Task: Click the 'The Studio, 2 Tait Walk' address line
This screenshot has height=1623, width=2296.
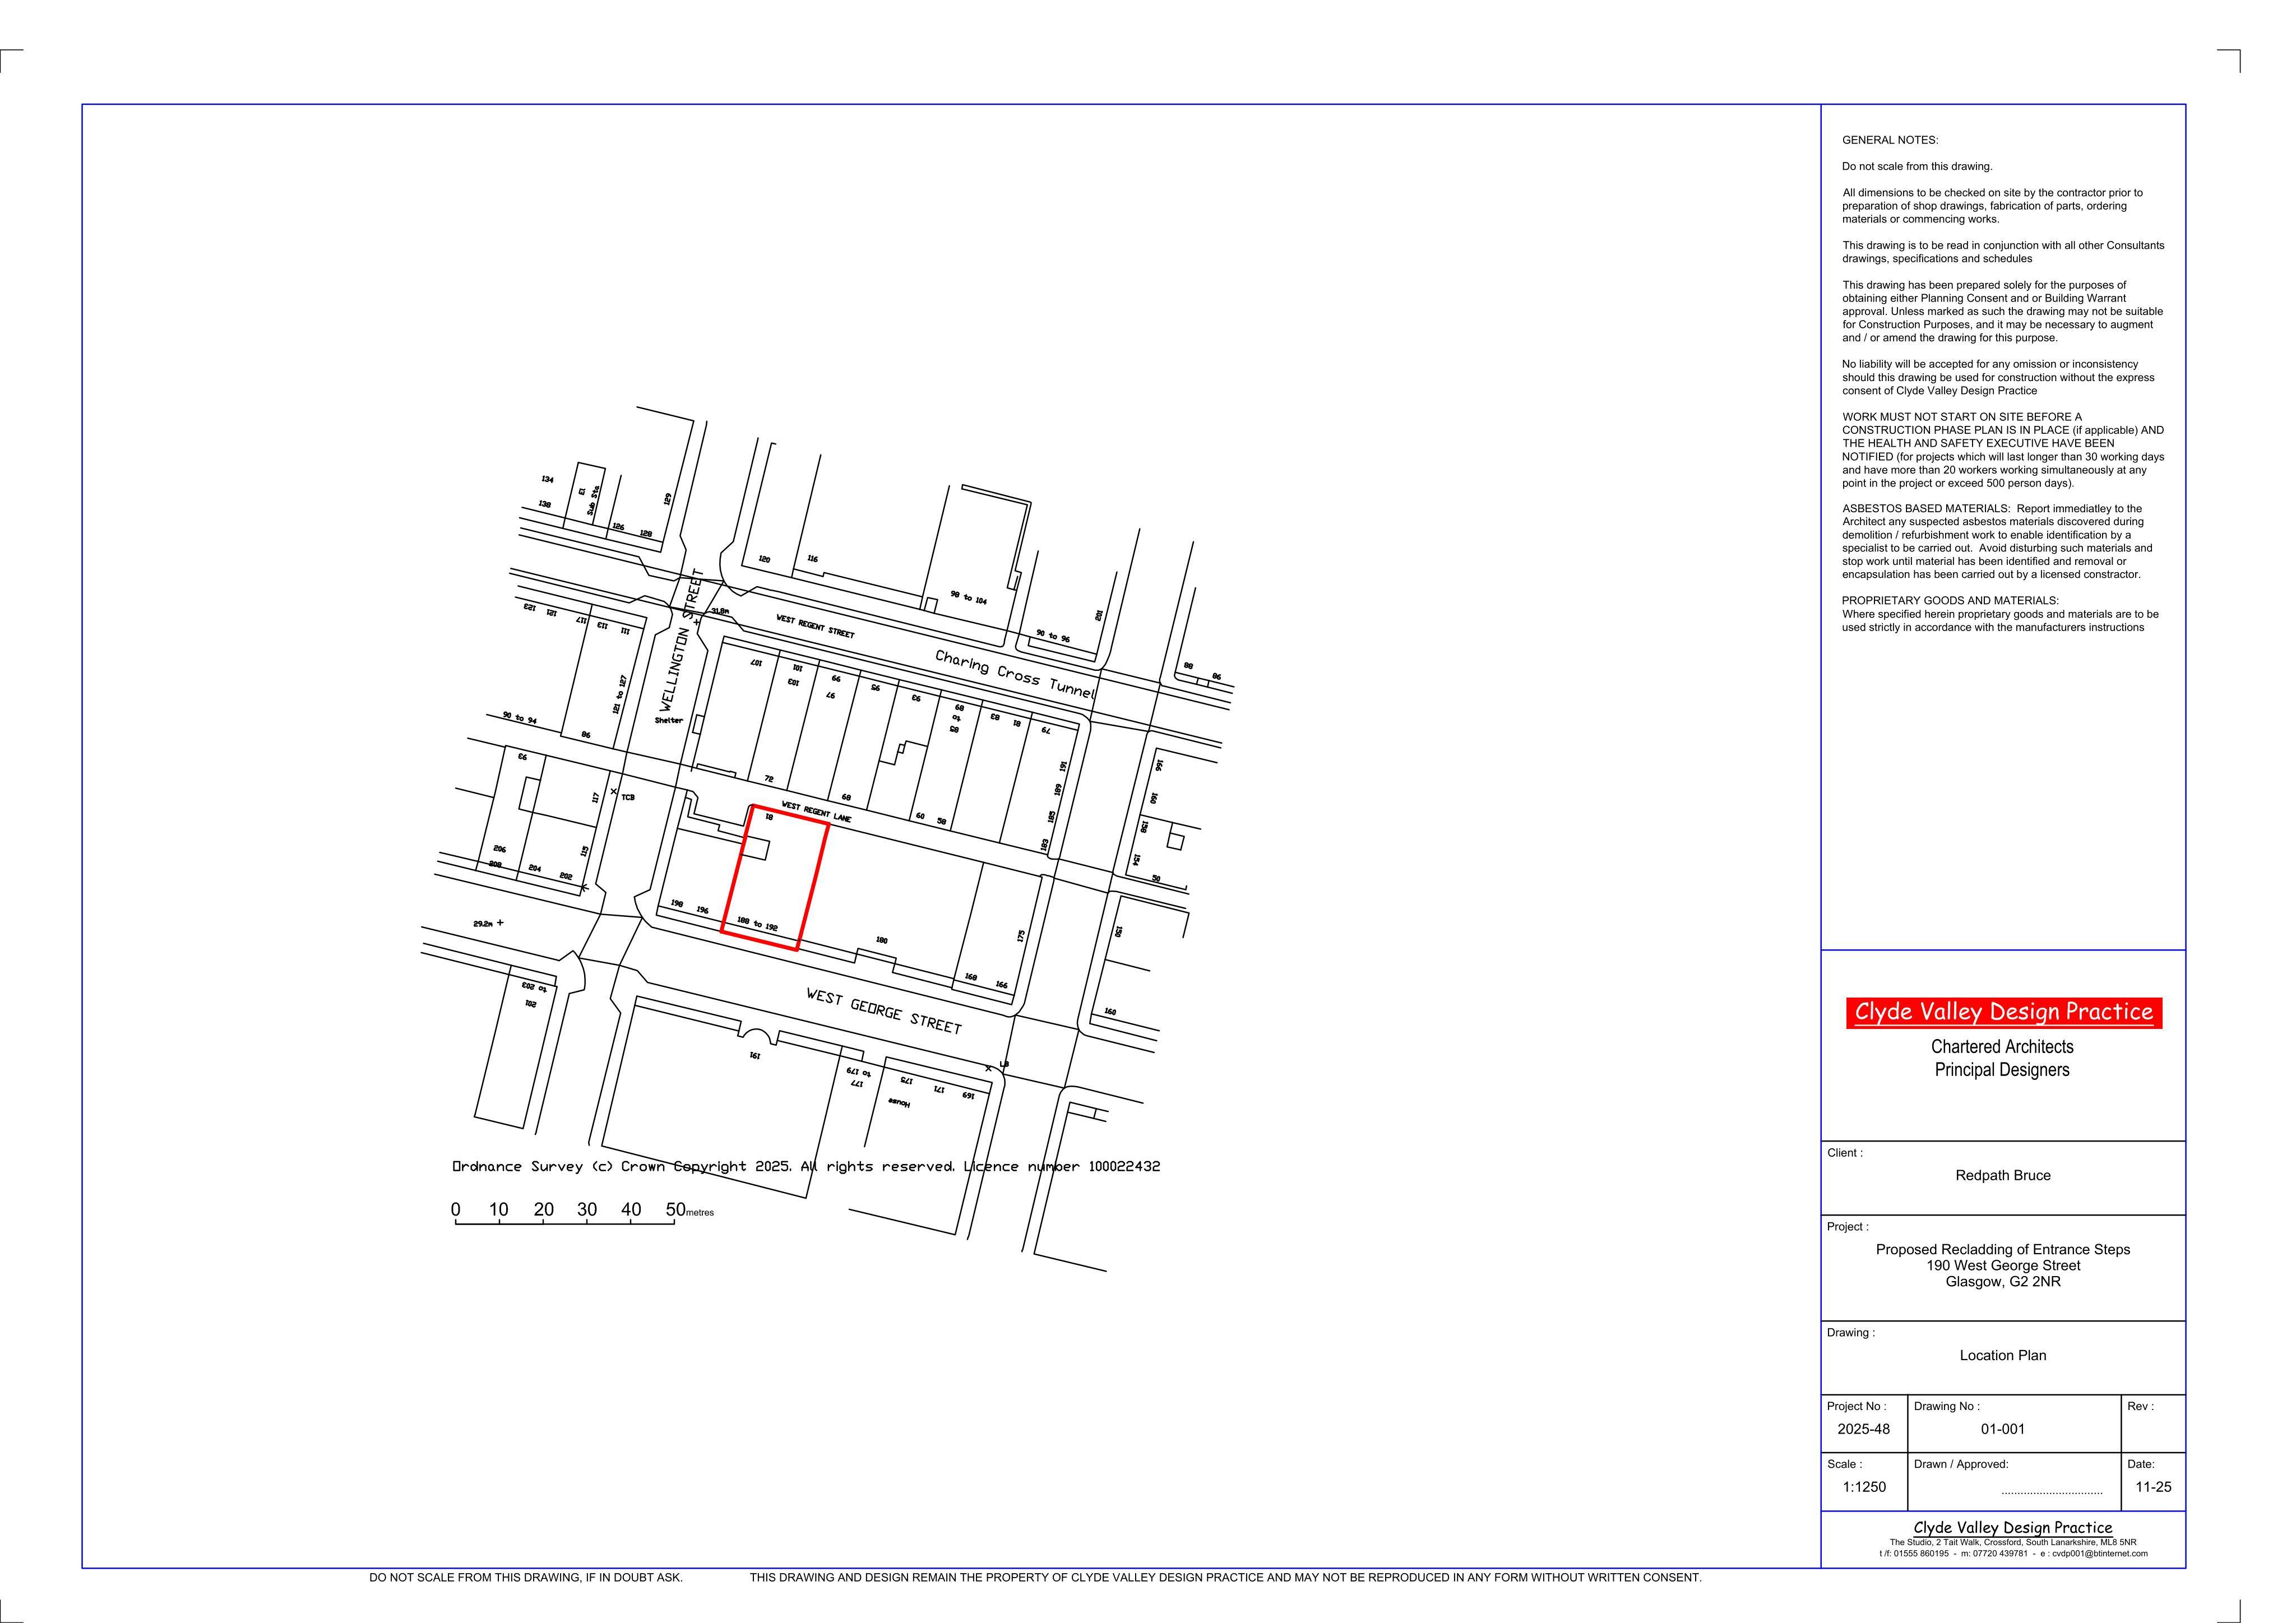Action: pos(2013,1542)
